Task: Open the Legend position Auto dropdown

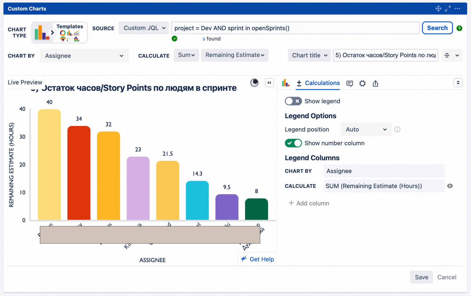Action: pyautogui.click(x=366, y=130)
